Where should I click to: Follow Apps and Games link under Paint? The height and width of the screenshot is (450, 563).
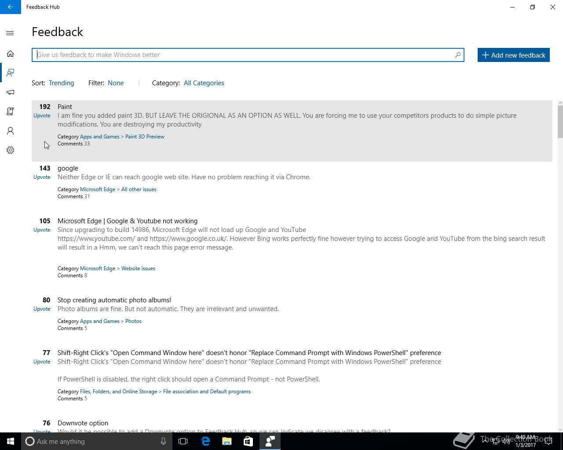[99, 137]
